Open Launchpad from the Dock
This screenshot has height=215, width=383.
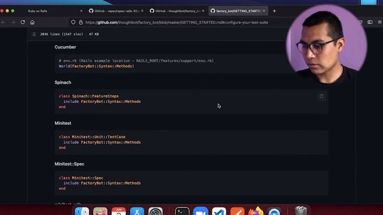pyautogui.click(x=100, y=211)
